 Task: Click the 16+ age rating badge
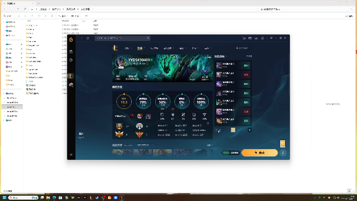tap(282, 144)
